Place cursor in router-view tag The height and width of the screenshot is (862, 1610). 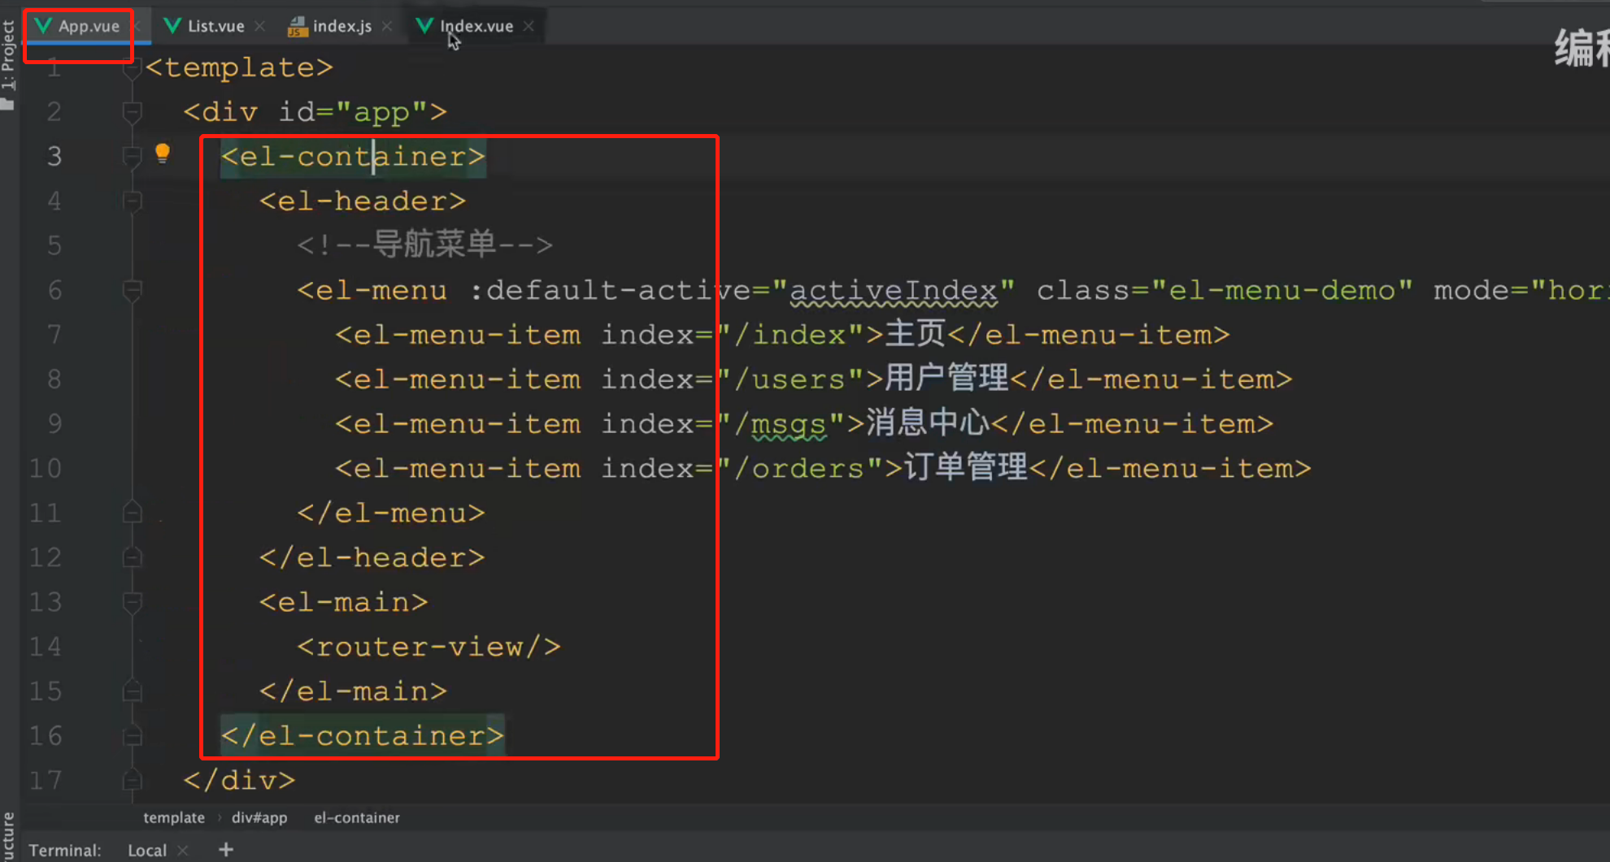coord(429,647)
